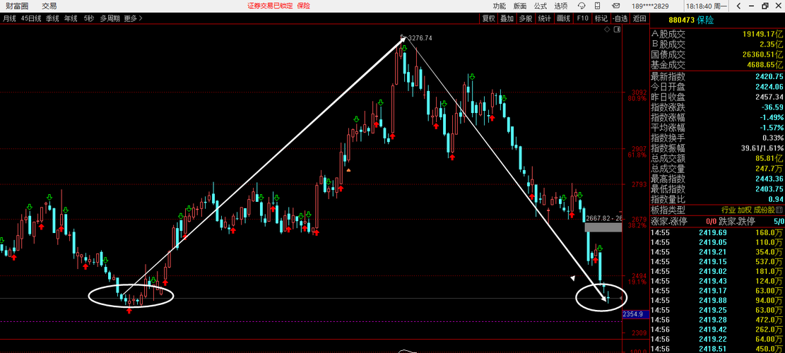Click the 2494 19.1% axis level
The height and width of the screenshot is (353, 785).
[x=639, y=278]
